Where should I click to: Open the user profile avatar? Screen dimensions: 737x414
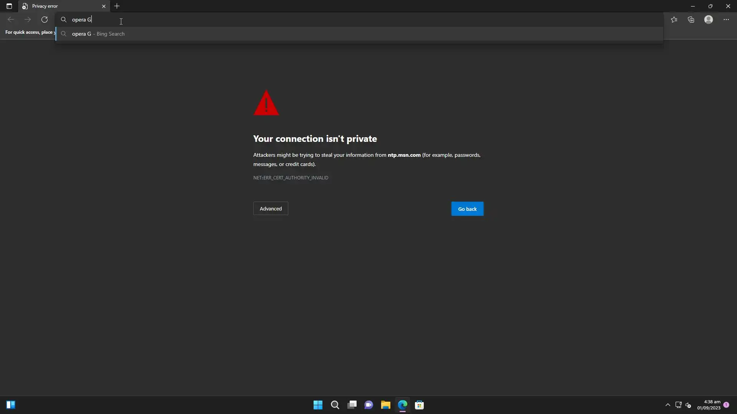(x=709, y=20)
